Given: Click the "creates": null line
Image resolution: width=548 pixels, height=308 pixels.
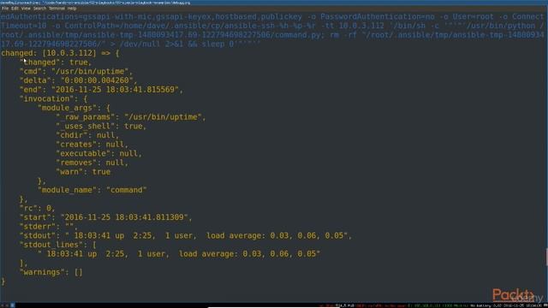Looking at the screenshot, I should [92, 145].
